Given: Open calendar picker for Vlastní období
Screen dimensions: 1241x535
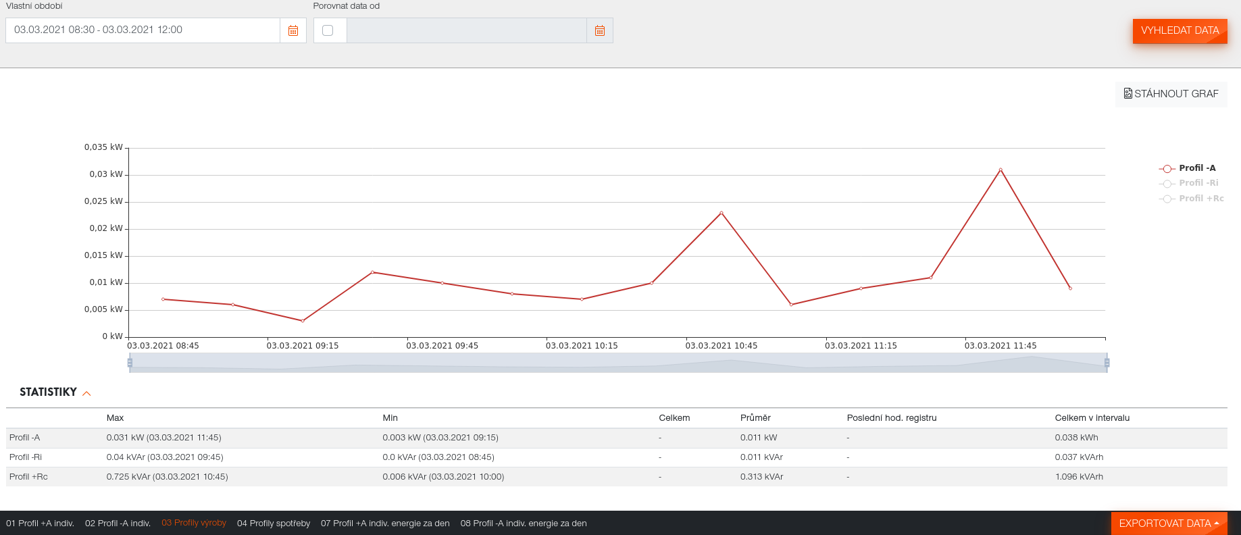Looking at the screenshot, I should pyautogui.click(x=293, y=30).
